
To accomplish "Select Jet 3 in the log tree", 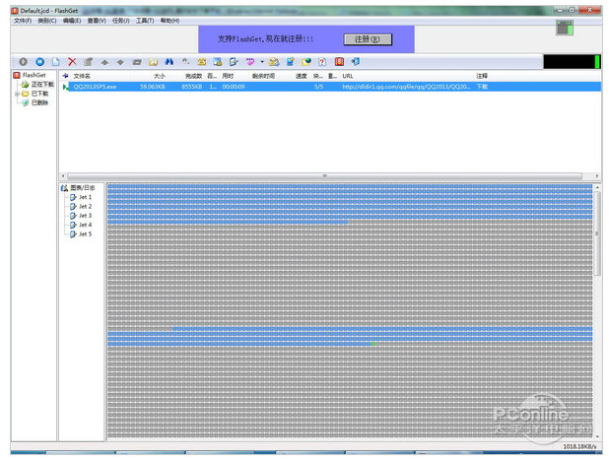I will click(85, 215).
